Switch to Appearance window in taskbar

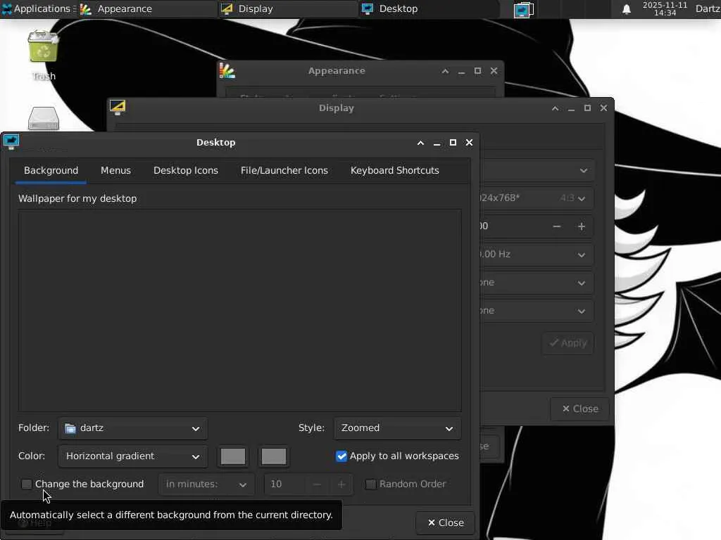[x=146, y=8]
